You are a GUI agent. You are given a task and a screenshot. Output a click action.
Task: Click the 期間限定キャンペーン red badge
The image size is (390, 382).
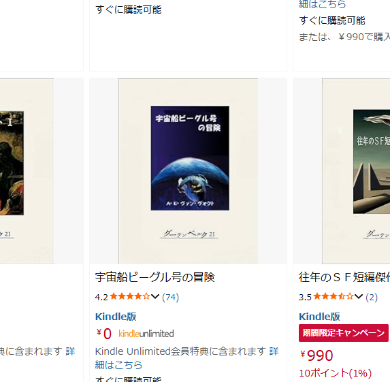tap(344, 333)
